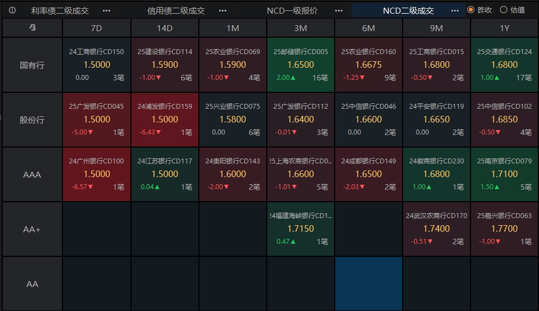Open the NCD二级成交 more options menu

click(455, 10)
